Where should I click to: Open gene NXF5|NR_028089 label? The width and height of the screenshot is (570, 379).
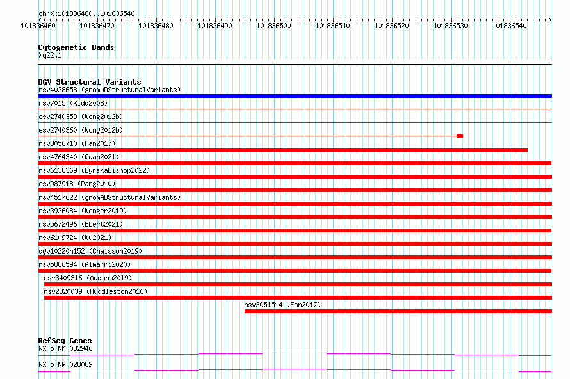click(x=65, y=364)
